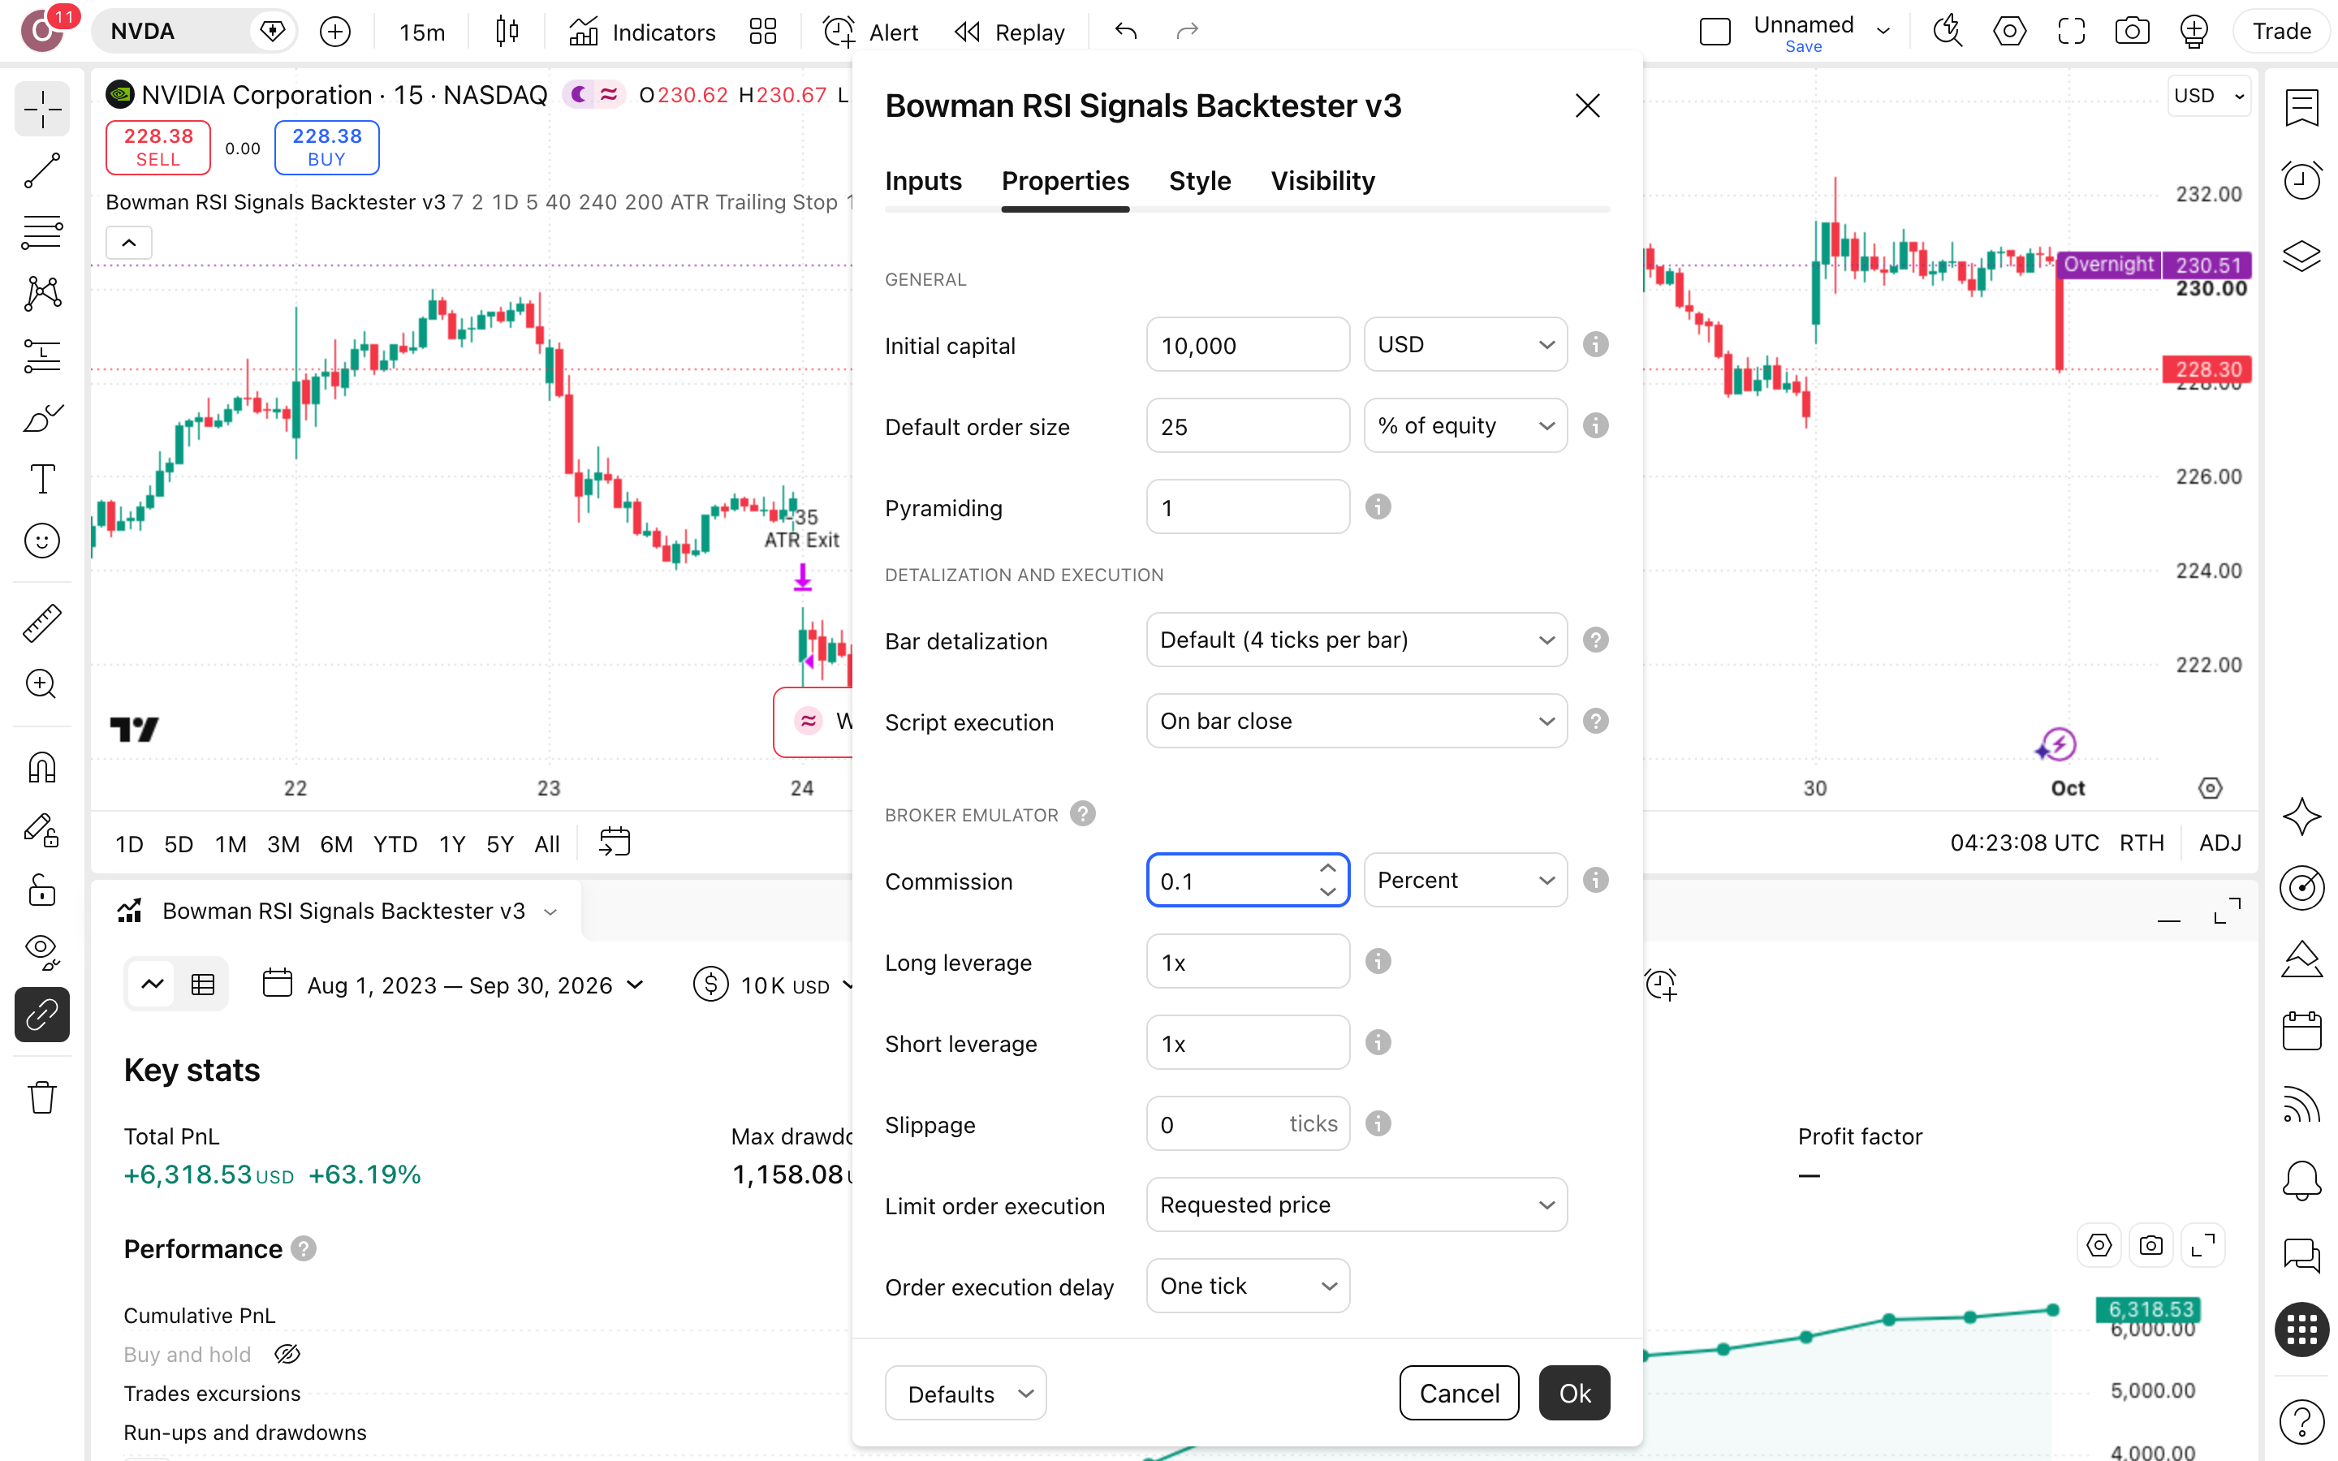Open the Indicators menu
This screenshot has width=2338, height=1461.
(641, 32)
